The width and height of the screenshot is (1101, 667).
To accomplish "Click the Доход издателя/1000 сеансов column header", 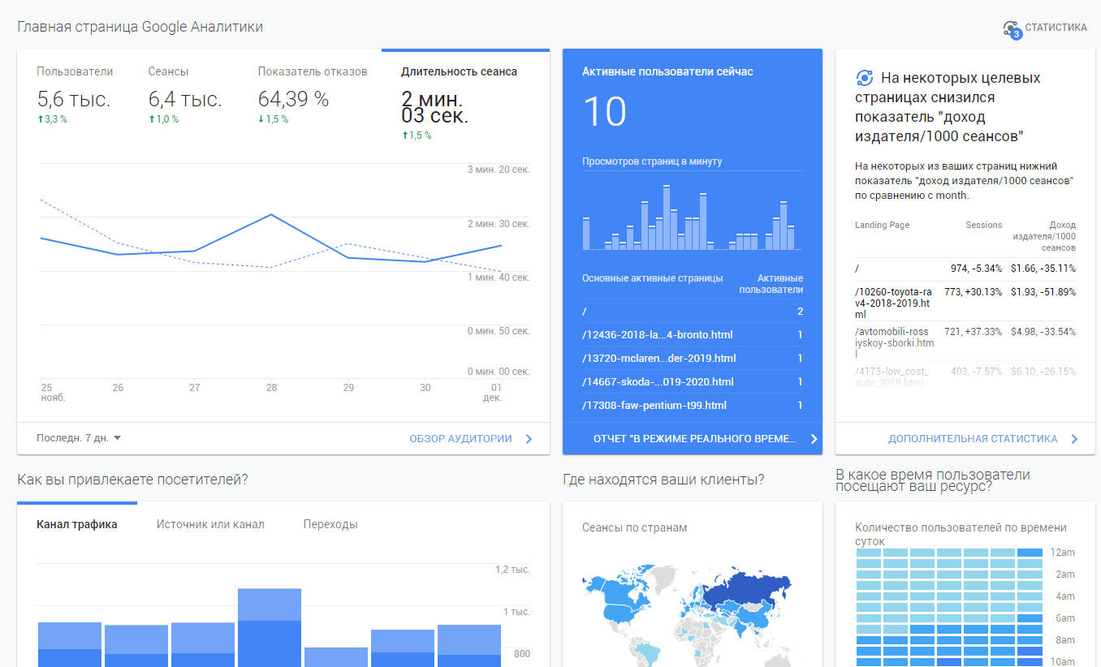I will (1044, 236).
